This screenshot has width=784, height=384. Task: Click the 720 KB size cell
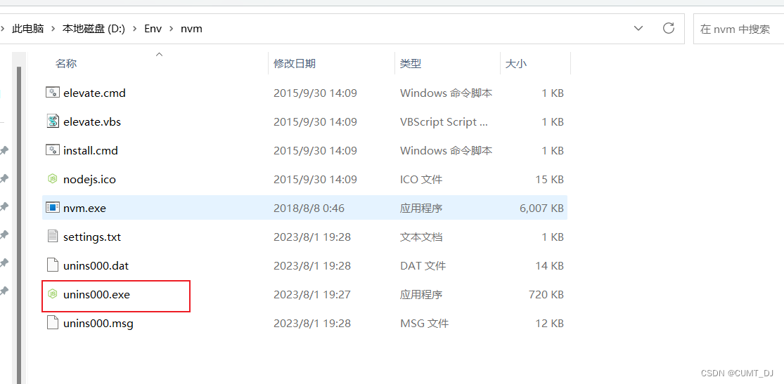(x=546, y=295)
